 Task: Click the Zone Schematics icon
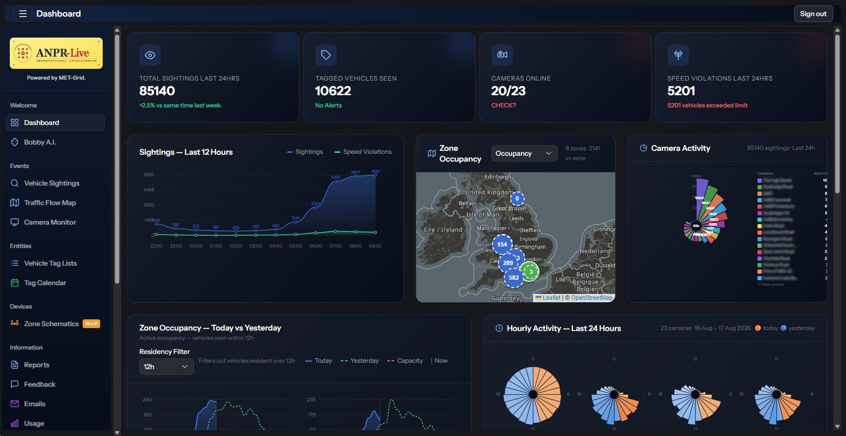(15, 324)
